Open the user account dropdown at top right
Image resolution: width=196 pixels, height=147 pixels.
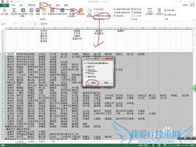189,5
